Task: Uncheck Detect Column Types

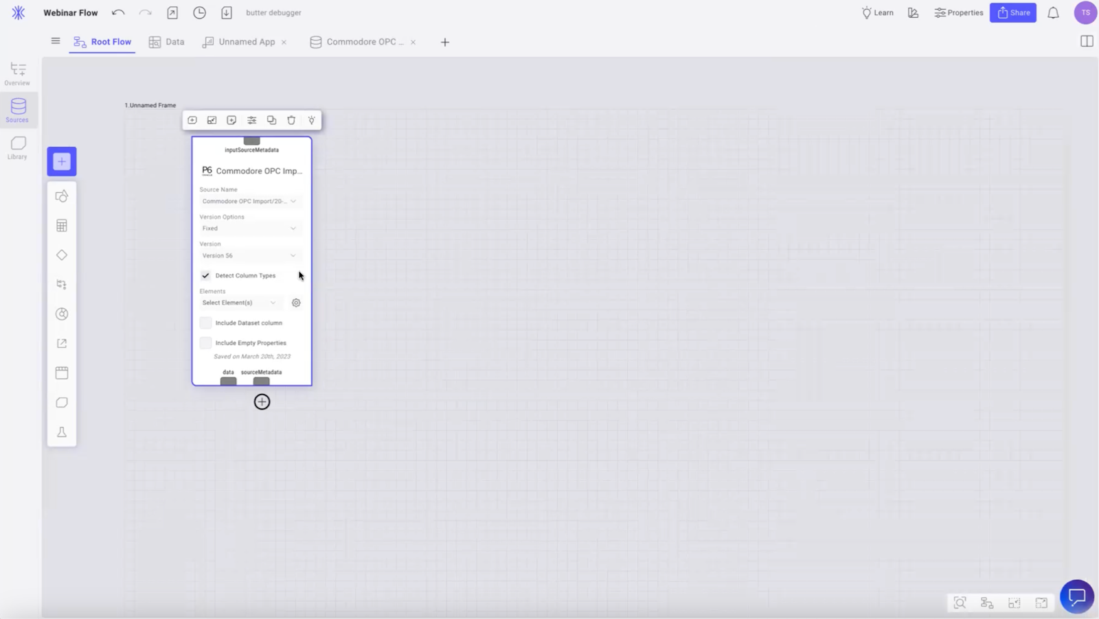Action: 205,275
